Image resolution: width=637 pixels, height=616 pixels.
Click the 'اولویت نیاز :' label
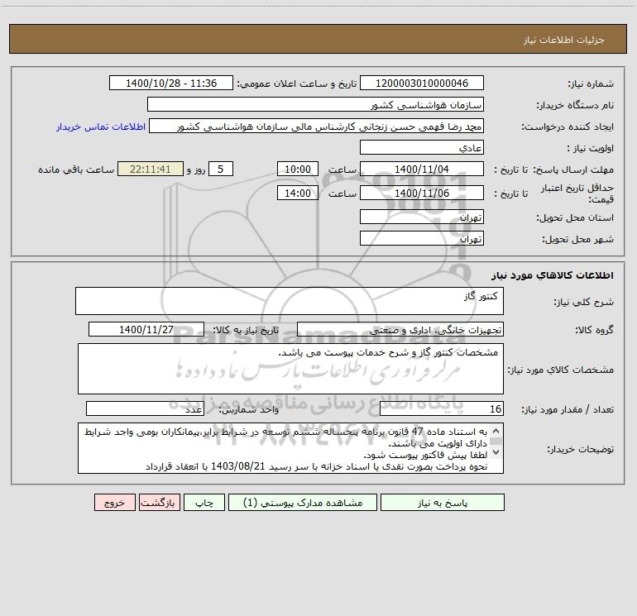point(591,149)
